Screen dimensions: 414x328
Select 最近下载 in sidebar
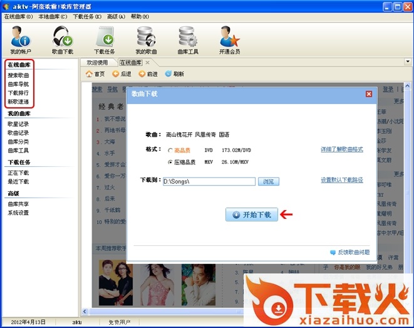click(18, 182)
